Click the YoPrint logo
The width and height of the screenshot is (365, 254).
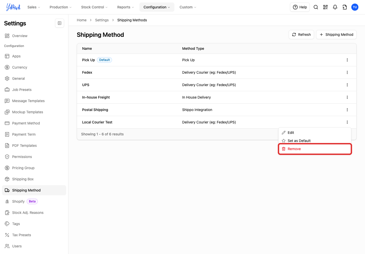13,7
